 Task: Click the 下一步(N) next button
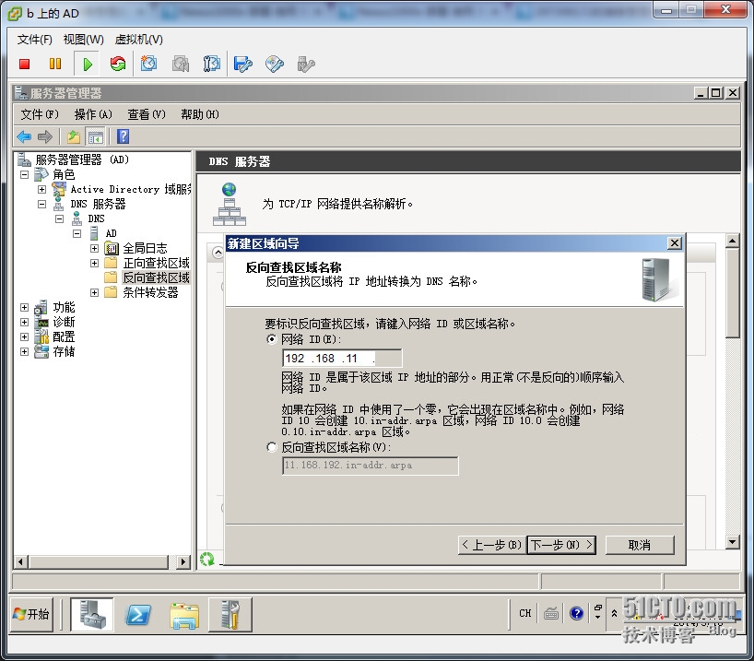(x=561, y=545)
